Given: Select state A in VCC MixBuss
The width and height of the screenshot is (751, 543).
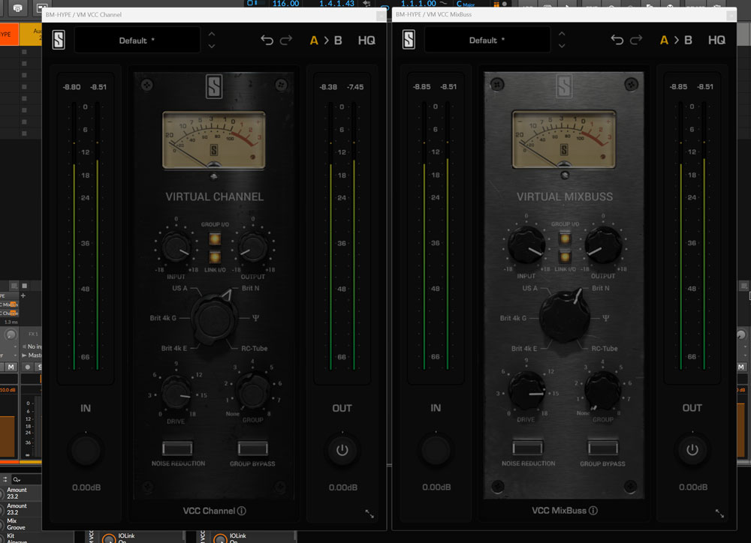Looking at the screenshot, I should pos(664,40).
